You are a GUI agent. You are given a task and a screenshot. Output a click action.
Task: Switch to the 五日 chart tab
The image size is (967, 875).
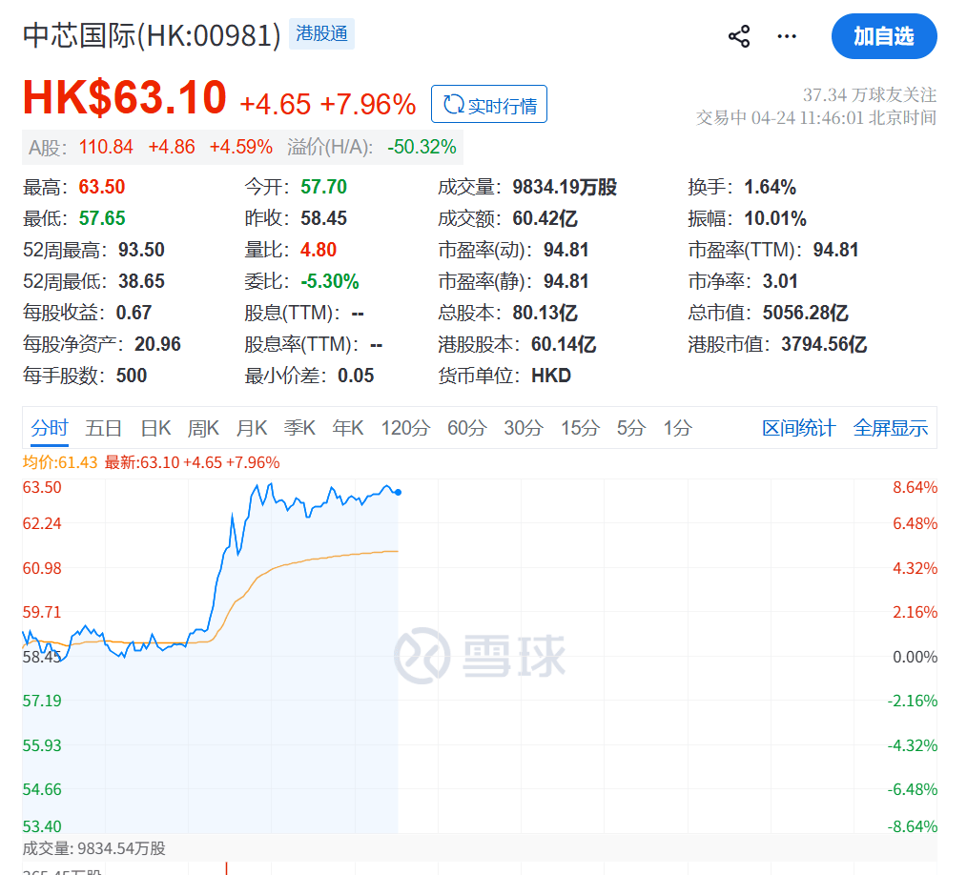(103, 428)
